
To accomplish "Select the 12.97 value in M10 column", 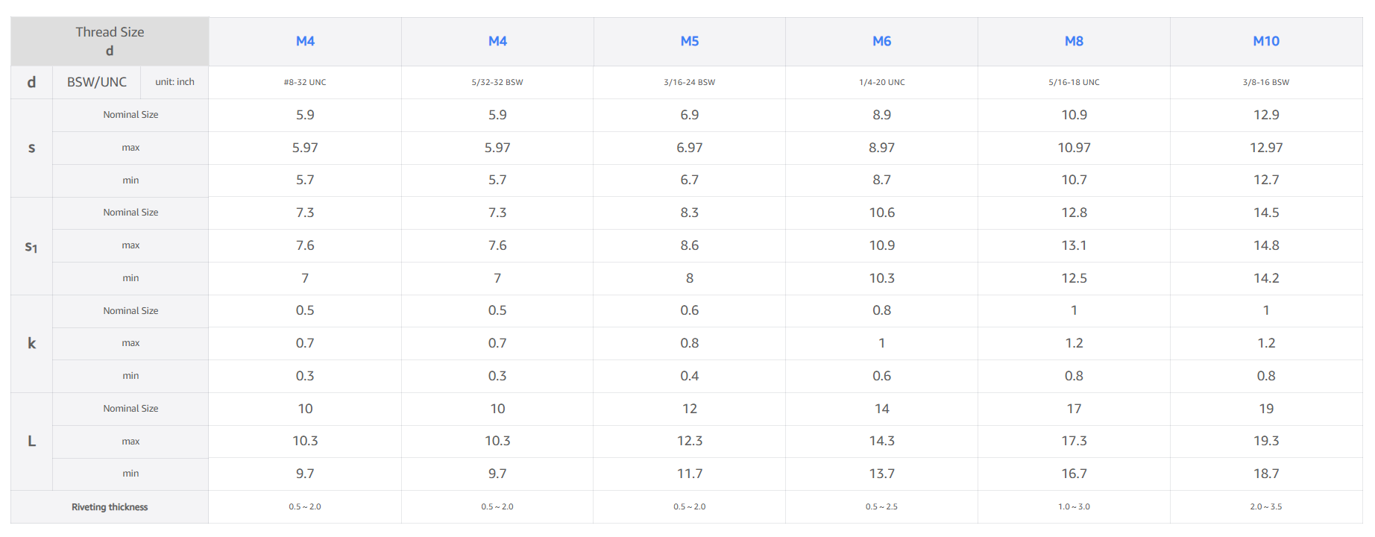I will [1265, 148].
